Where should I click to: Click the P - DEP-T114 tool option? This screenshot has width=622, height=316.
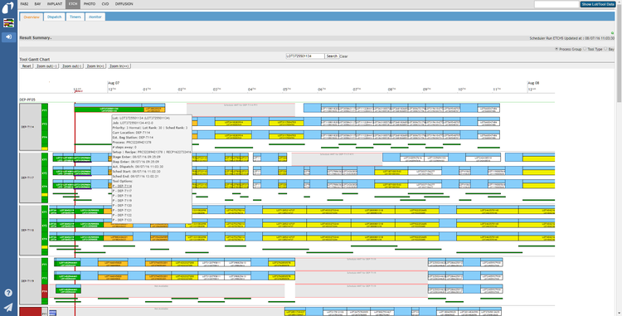[122, 186]
